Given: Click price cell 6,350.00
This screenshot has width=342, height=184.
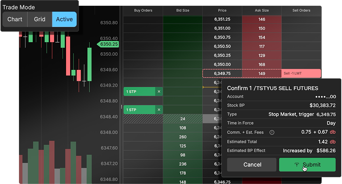Looking at the screenshot, I should 222,64.
